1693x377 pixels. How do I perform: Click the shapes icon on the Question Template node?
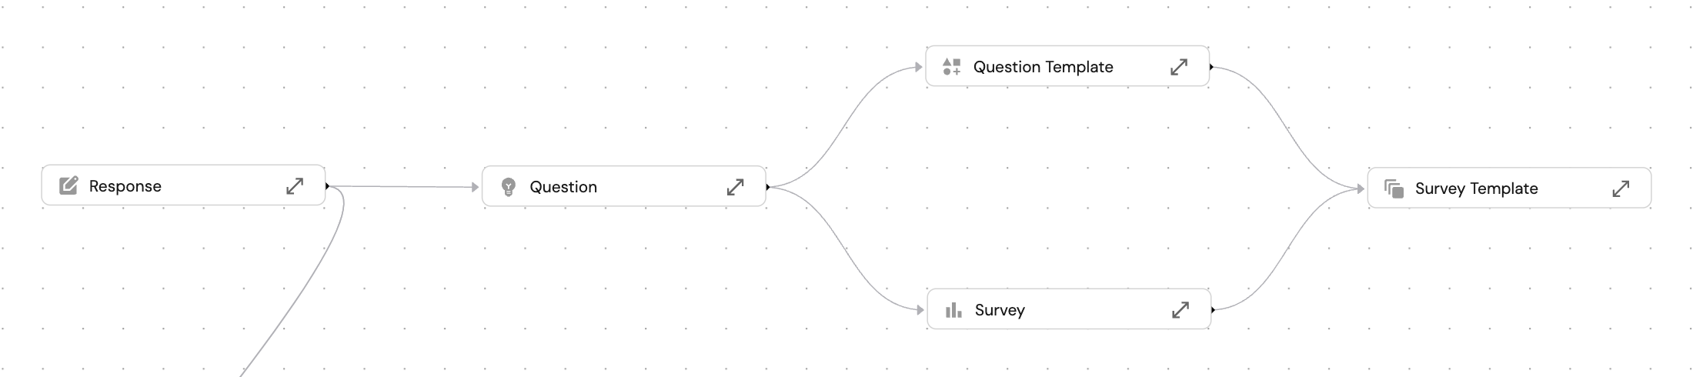coord(952,67)
